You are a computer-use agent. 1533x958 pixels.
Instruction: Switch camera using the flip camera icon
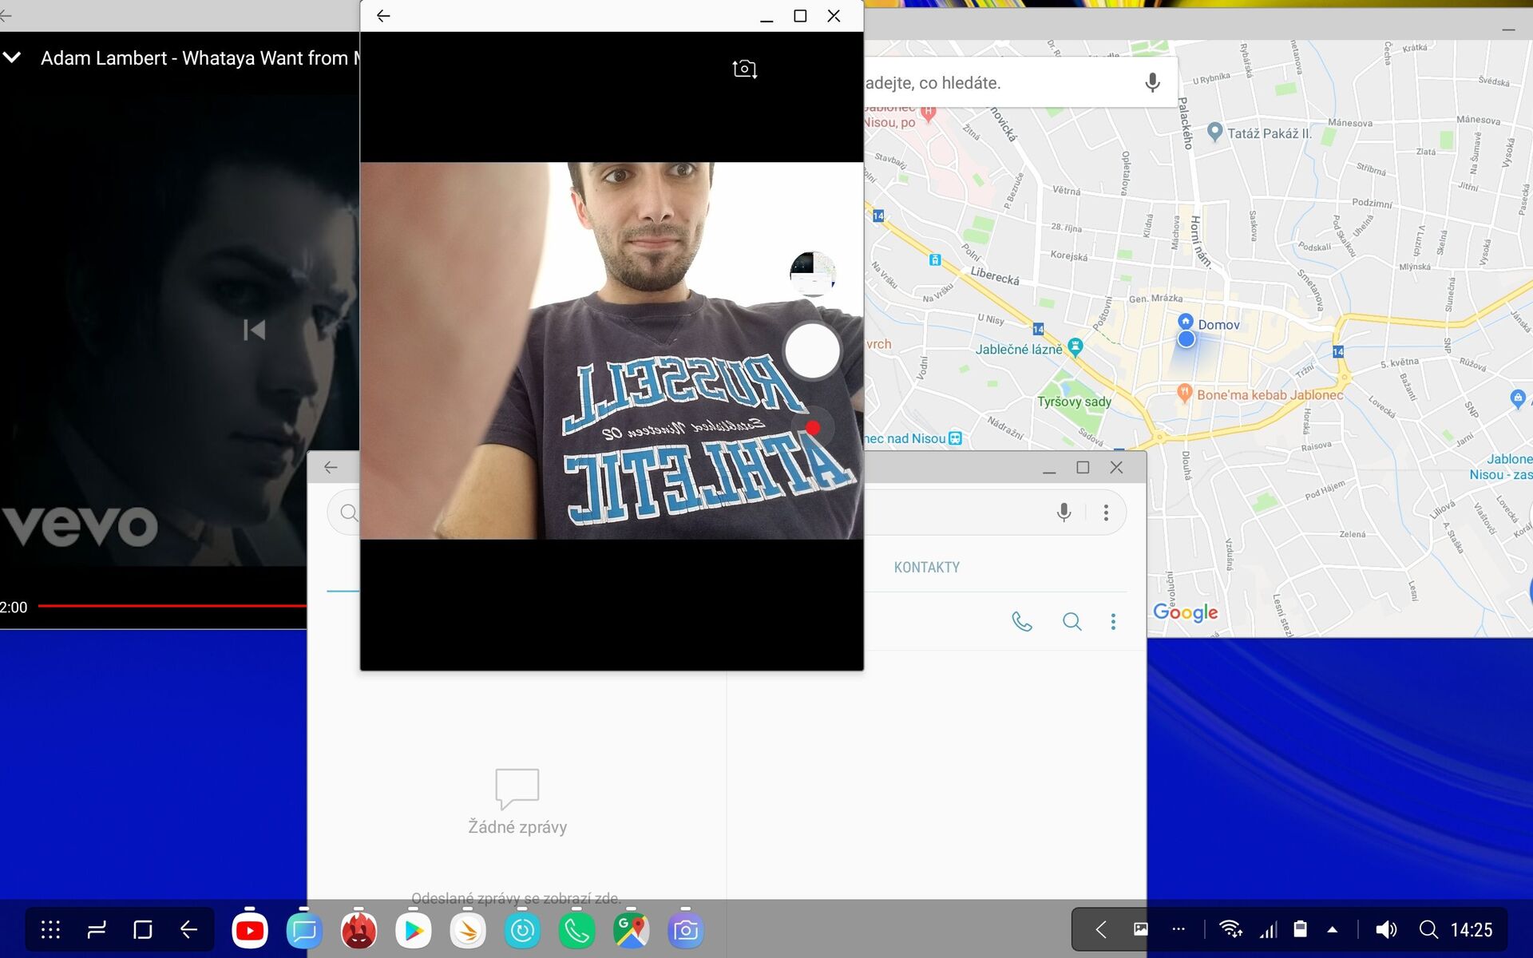tap(744, 69)
